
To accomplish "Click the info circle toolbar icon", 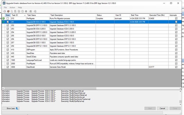I will point(26,11).
